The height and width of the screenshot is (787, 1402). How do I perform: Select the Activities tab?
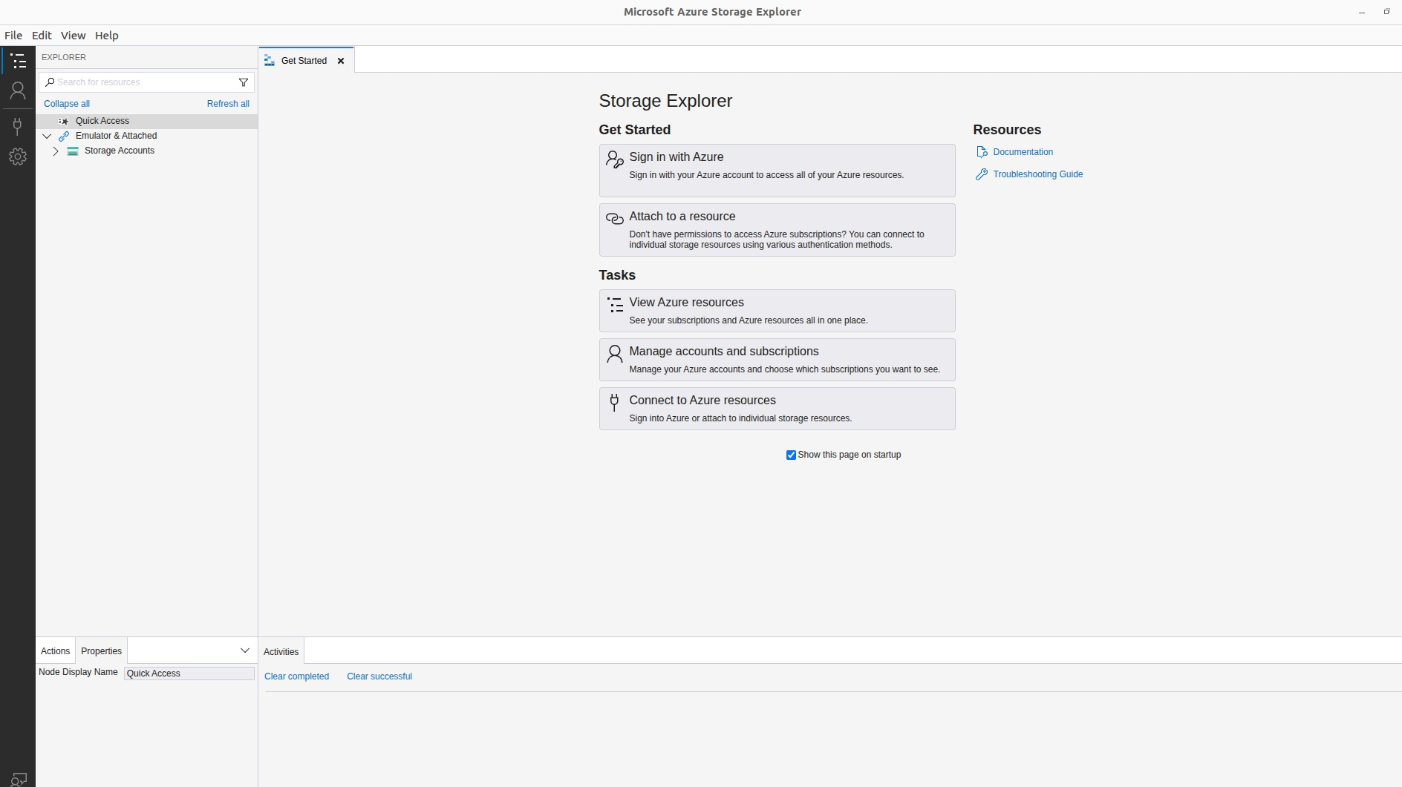coord(281,651)
